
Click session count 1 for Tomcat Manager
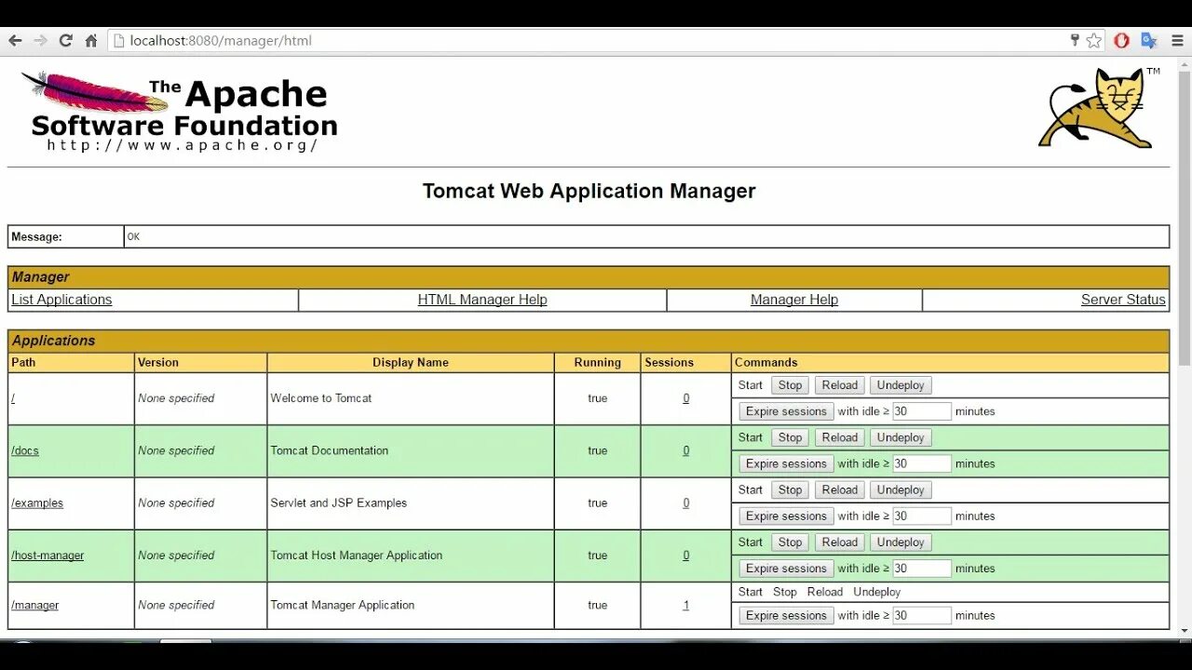point(686,605)
